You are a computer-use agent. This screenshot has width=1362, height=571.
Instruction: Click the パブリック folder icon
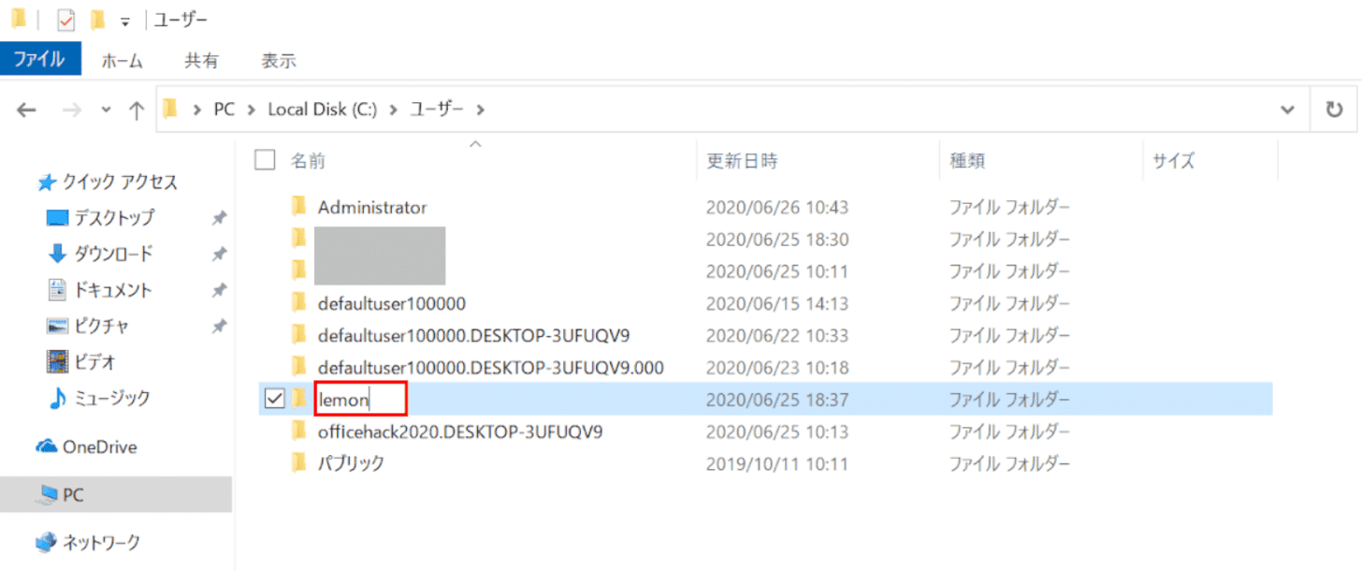tap(299, 462)
